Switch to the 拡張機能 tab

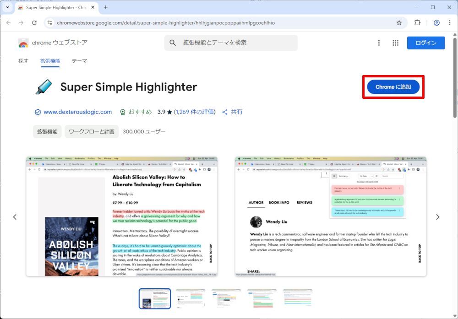(x=50, y=61)
